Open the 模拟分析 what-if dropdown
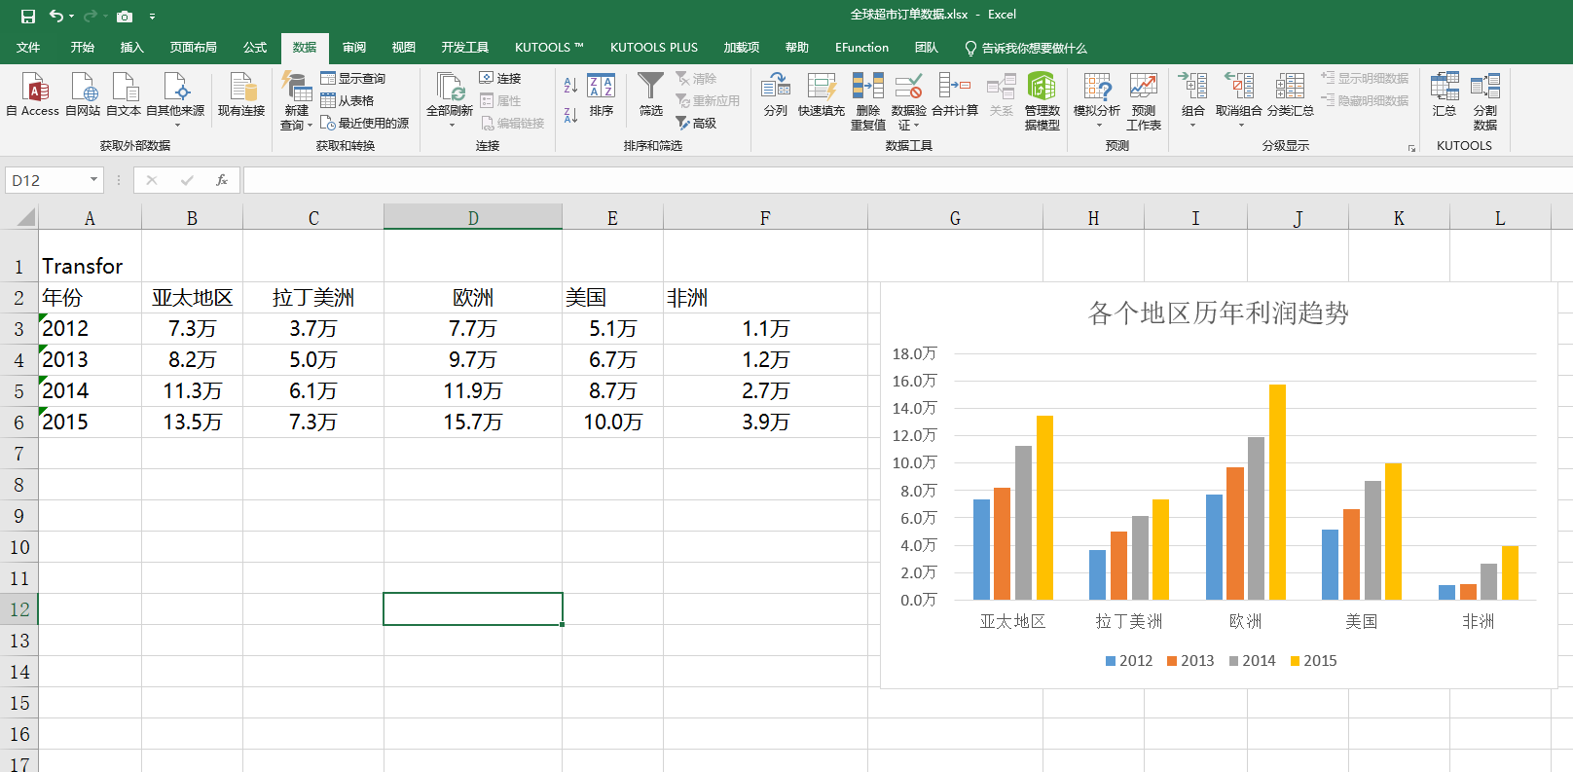 [x=1098, y=125]
